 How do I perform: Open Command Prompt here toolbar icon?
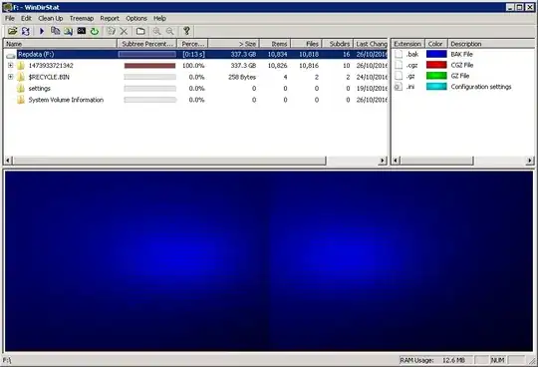coord(82,31)
